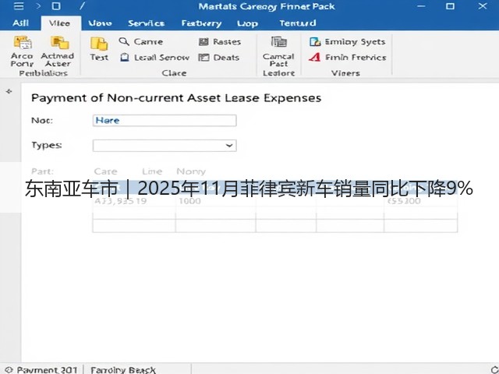Screen dimensions: 499x374
Task: Open Emiay Syets viewer icon
Action: 315,41
